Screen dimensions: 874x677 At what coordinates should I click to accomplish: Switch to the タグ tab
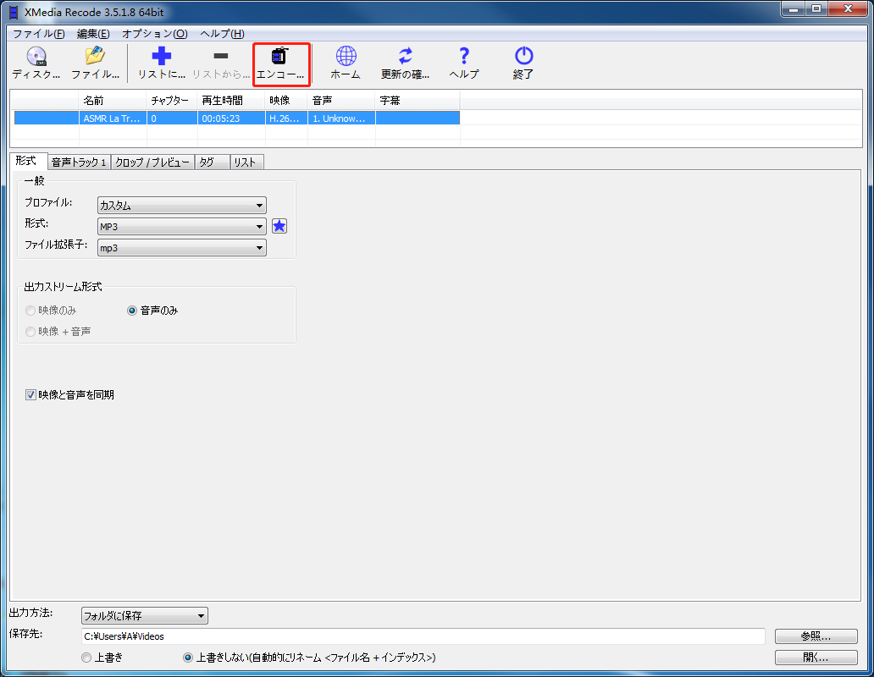coord(212,162)
